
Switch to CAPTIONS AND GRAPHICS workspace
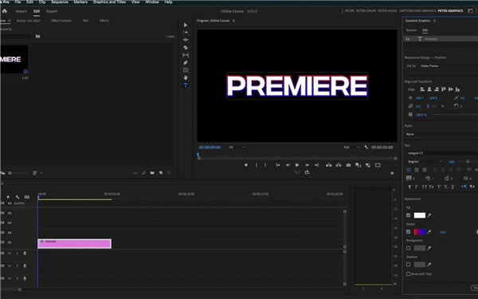[417, 10]
